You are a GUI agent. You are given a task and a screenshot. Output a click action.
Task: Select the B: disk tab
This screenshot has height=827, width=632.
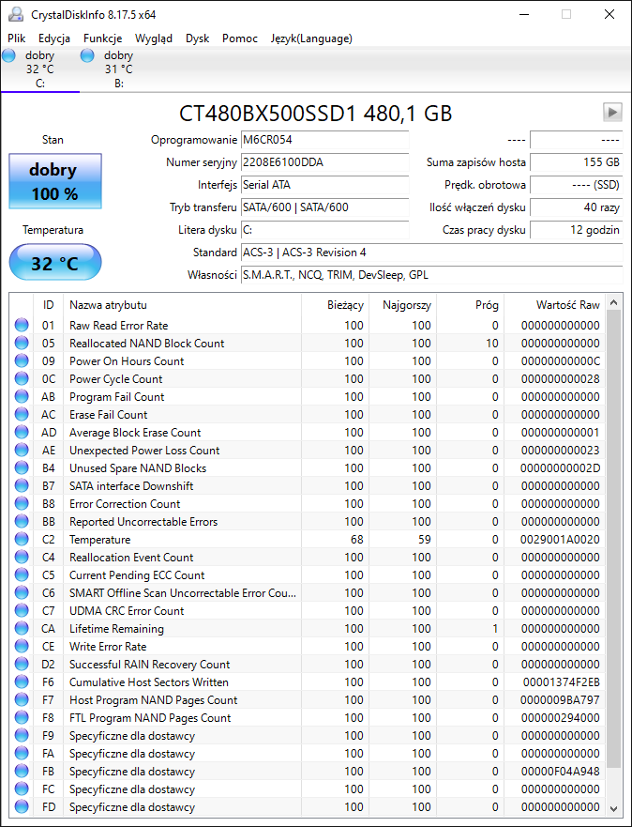coord(119,69)
